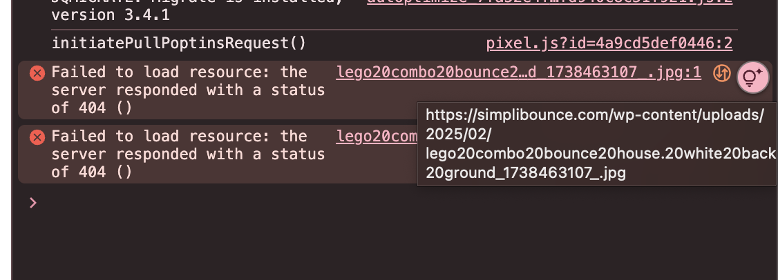The height and width of the screenshot is (280, 778).
Task: Click the 'version 3.4.1' log text
Action: click(x=110, y=15)
